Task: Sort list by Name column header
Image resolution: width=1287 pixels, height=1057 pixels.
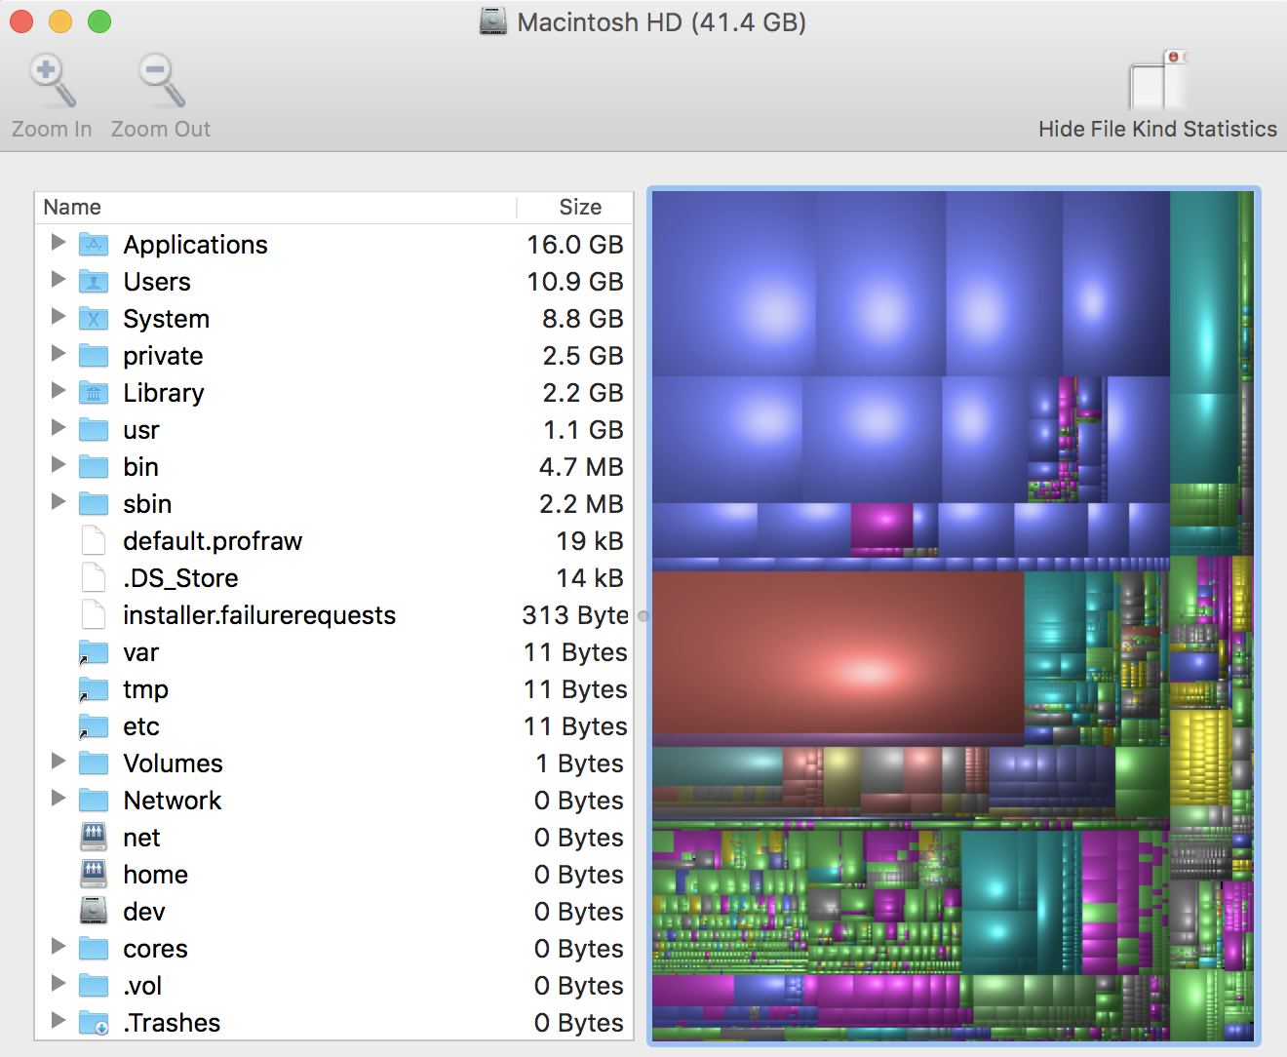Action: click(x=73, y=207)
